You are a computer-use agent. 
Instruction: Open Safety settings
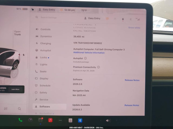pos(41,92)
